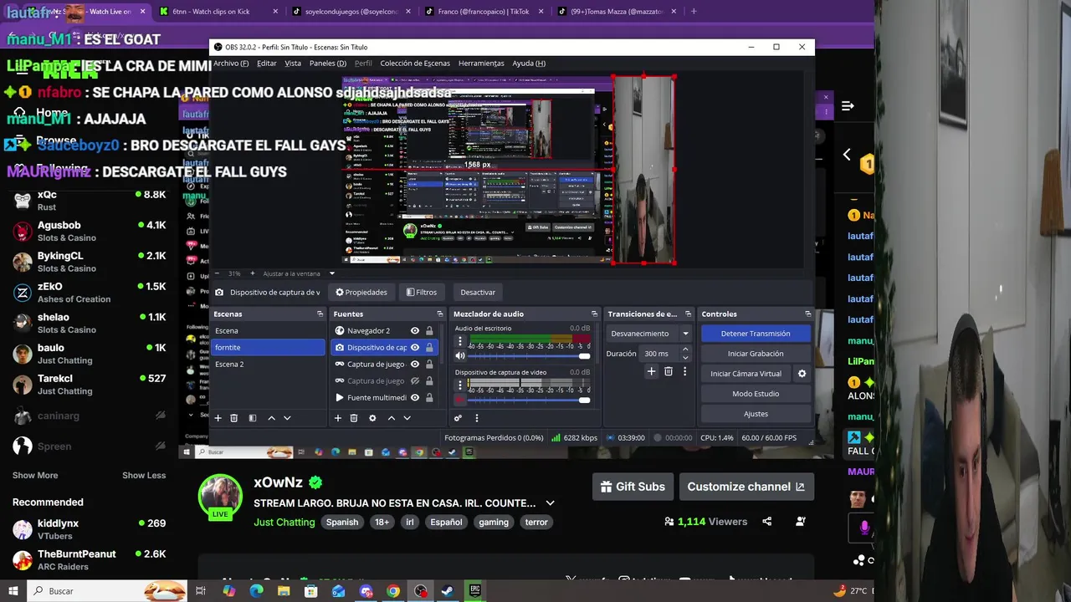Undock the Escenas panel
The width and height of the screenshot is (1071, 602).
320,314
